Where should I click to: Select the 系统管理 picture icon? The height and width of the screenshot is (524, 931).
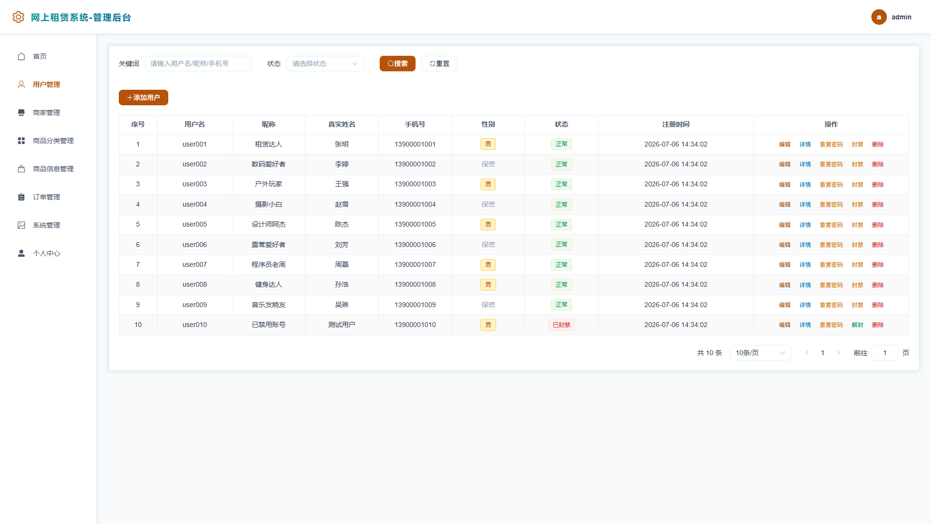tap(21, 225)
